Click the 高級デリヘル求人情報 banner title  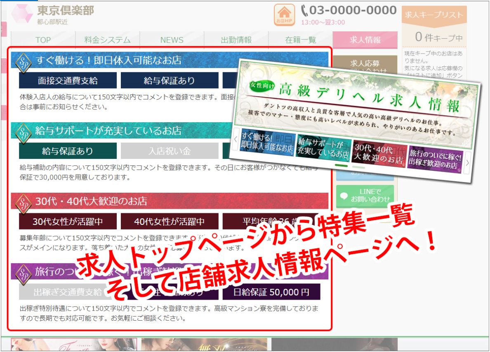tap(369, 97)
